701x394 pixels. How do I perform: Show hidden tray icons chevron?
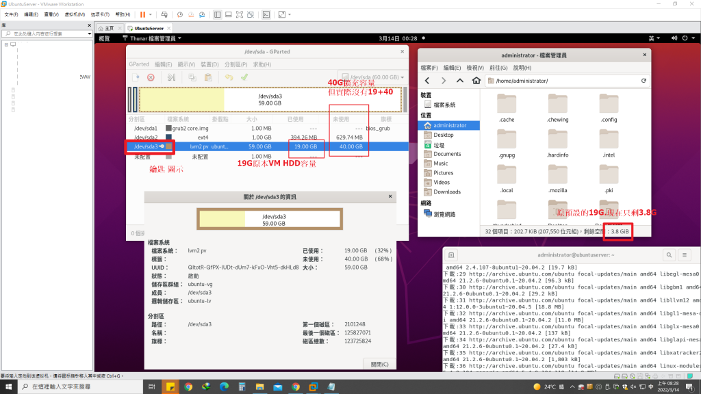click(x=572, y=387)
